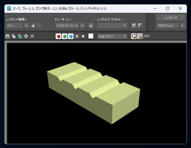Toggle the frame buffer UI icon left of CPU

point(140,36)
